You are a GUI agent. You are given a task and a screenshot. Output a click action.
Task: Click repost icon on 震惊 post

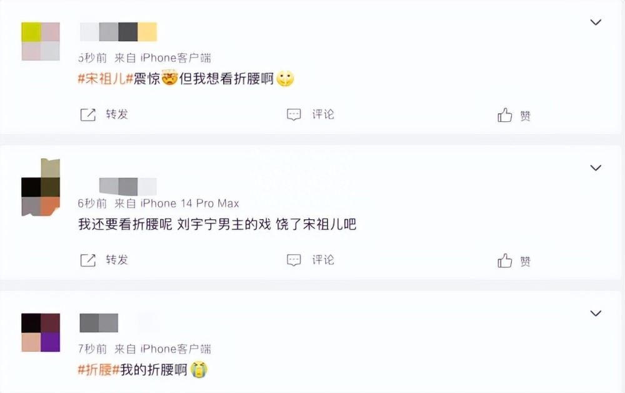(88, 115)
